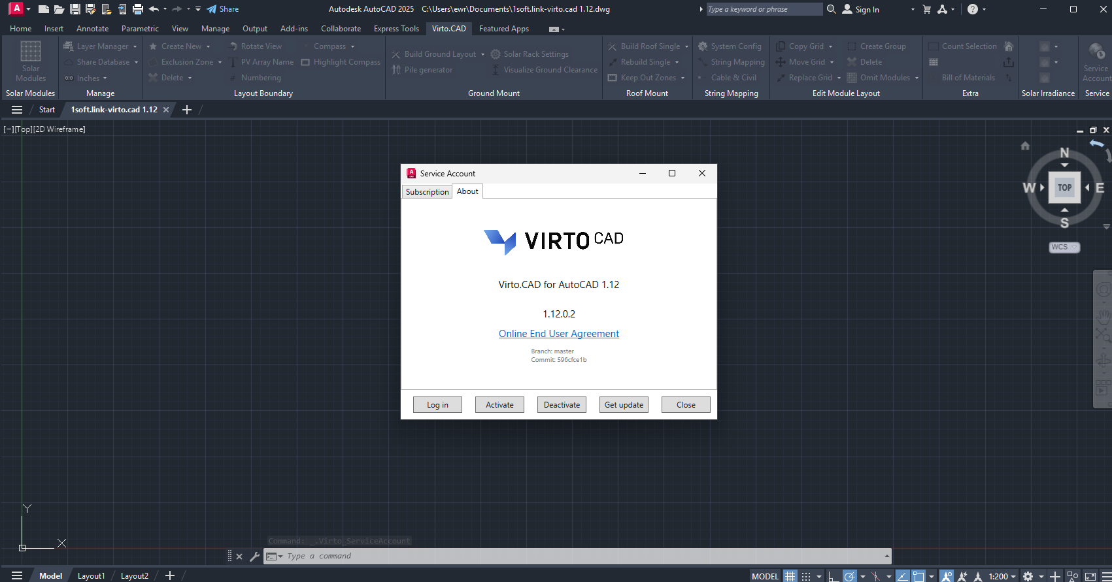Switch to the Layout1 tab

91,576
